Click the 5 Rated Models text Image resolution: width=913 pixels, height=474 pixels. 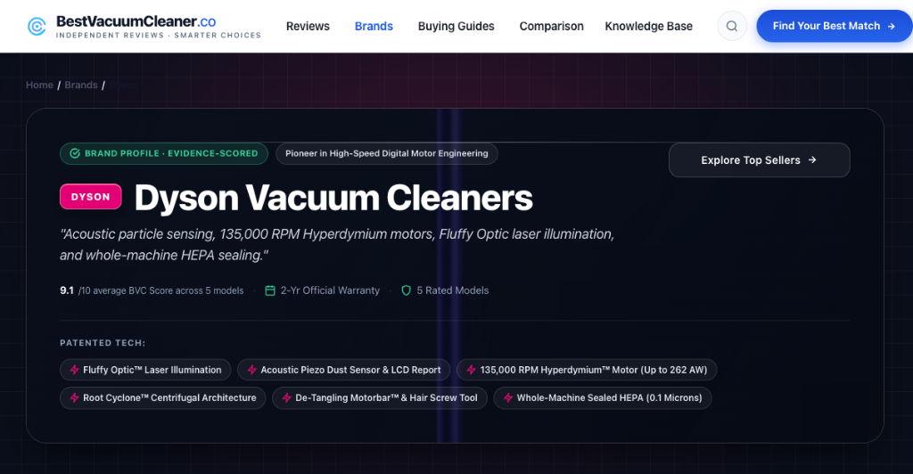pyautogui.click(x=452, y=290)
